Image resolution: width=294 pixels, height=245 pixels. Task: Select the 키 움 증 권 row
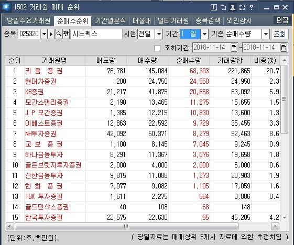coord(143,71)
